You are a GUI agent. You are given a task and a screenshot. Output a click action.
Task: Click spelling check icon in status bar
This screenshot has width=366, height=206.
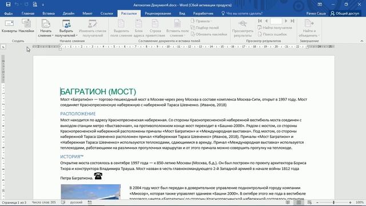63,203
